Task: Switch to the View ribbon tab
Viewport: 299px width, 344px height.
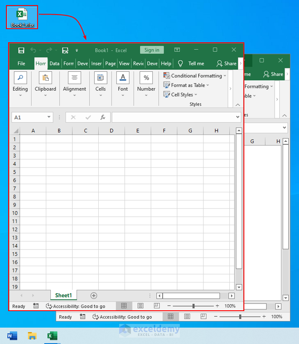Action: coord(124,64)
